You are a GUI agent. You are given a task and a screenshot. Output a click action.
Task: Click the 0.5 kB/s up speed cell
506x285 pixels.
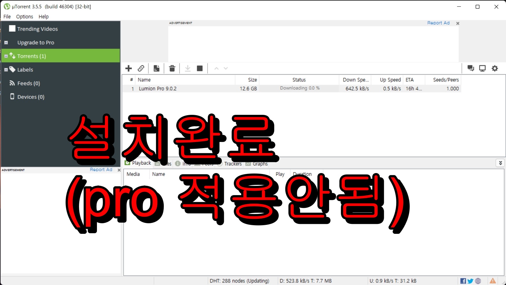pos(392,89)
